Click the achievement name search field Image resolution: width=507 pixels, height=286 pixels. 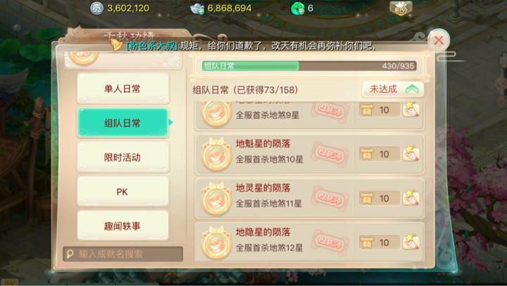(123, 254)
